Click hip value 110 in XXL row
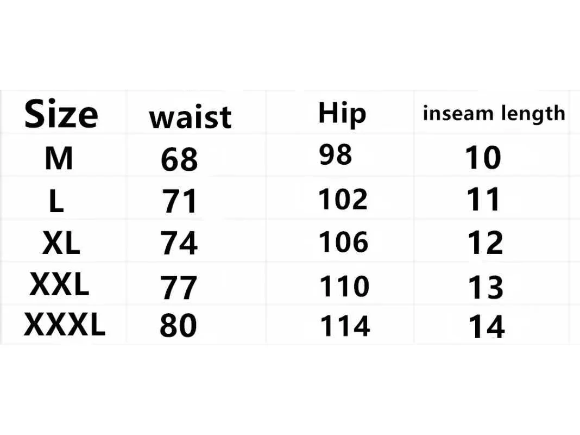The width and height of the screenshot is (580, 435). point(344,286)
